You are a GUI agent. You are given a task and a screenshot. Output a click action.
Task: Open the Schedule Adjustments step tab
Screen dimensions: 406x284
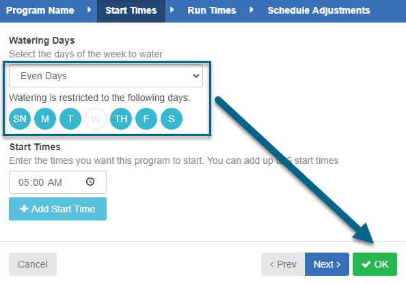(x=319, y=10)
